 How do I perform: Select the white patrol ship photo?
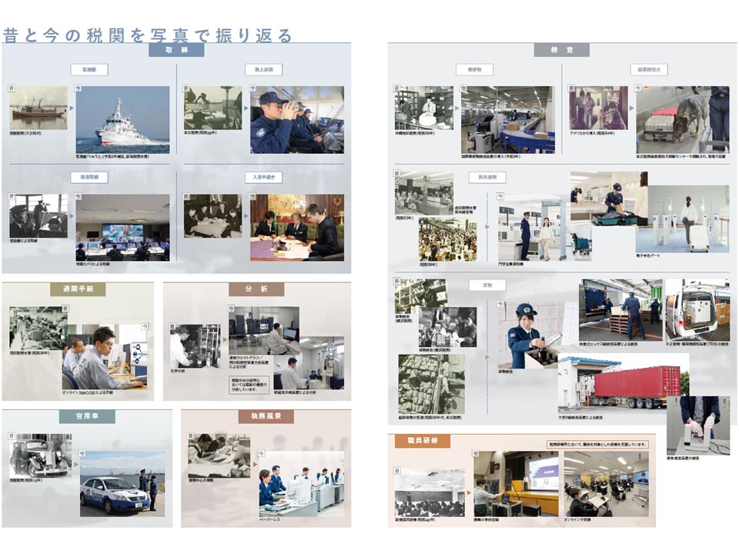[122, 119]
